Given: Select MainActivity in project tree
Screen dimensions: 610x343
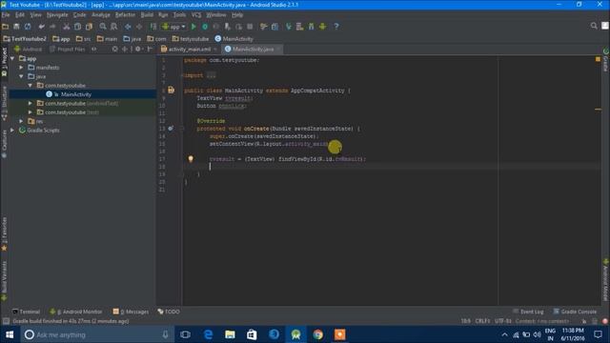Looking at the screenshot, I should 76,94.
